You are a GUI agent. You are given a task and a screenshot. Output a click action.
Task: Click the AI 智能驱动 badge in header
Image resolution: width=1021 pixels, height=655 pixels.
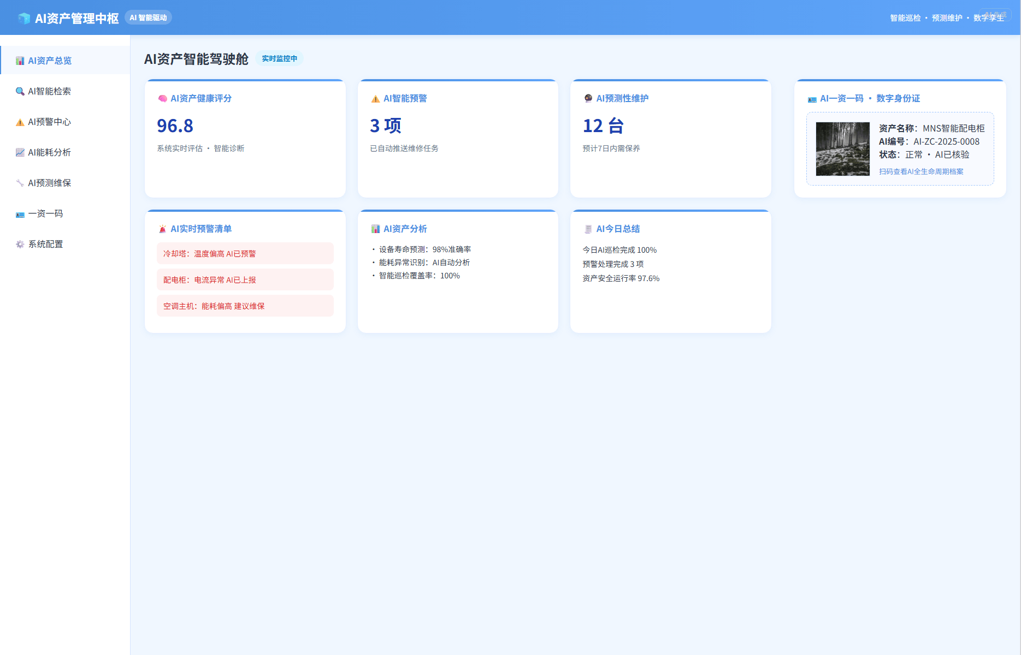(x=148, y=17)
